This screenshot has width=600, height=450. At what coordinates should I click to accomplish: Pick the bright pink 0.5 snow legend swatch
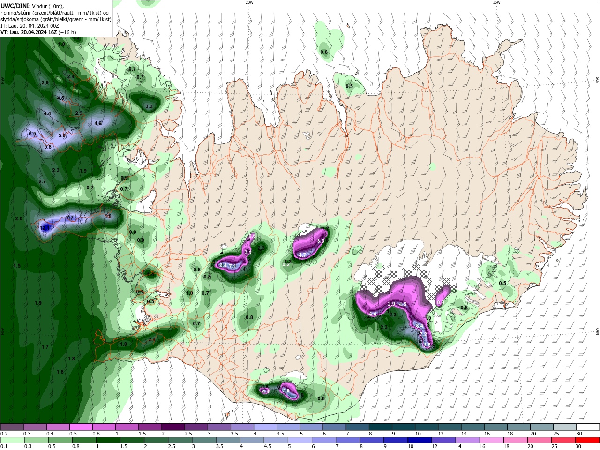(x=81, y=427)
